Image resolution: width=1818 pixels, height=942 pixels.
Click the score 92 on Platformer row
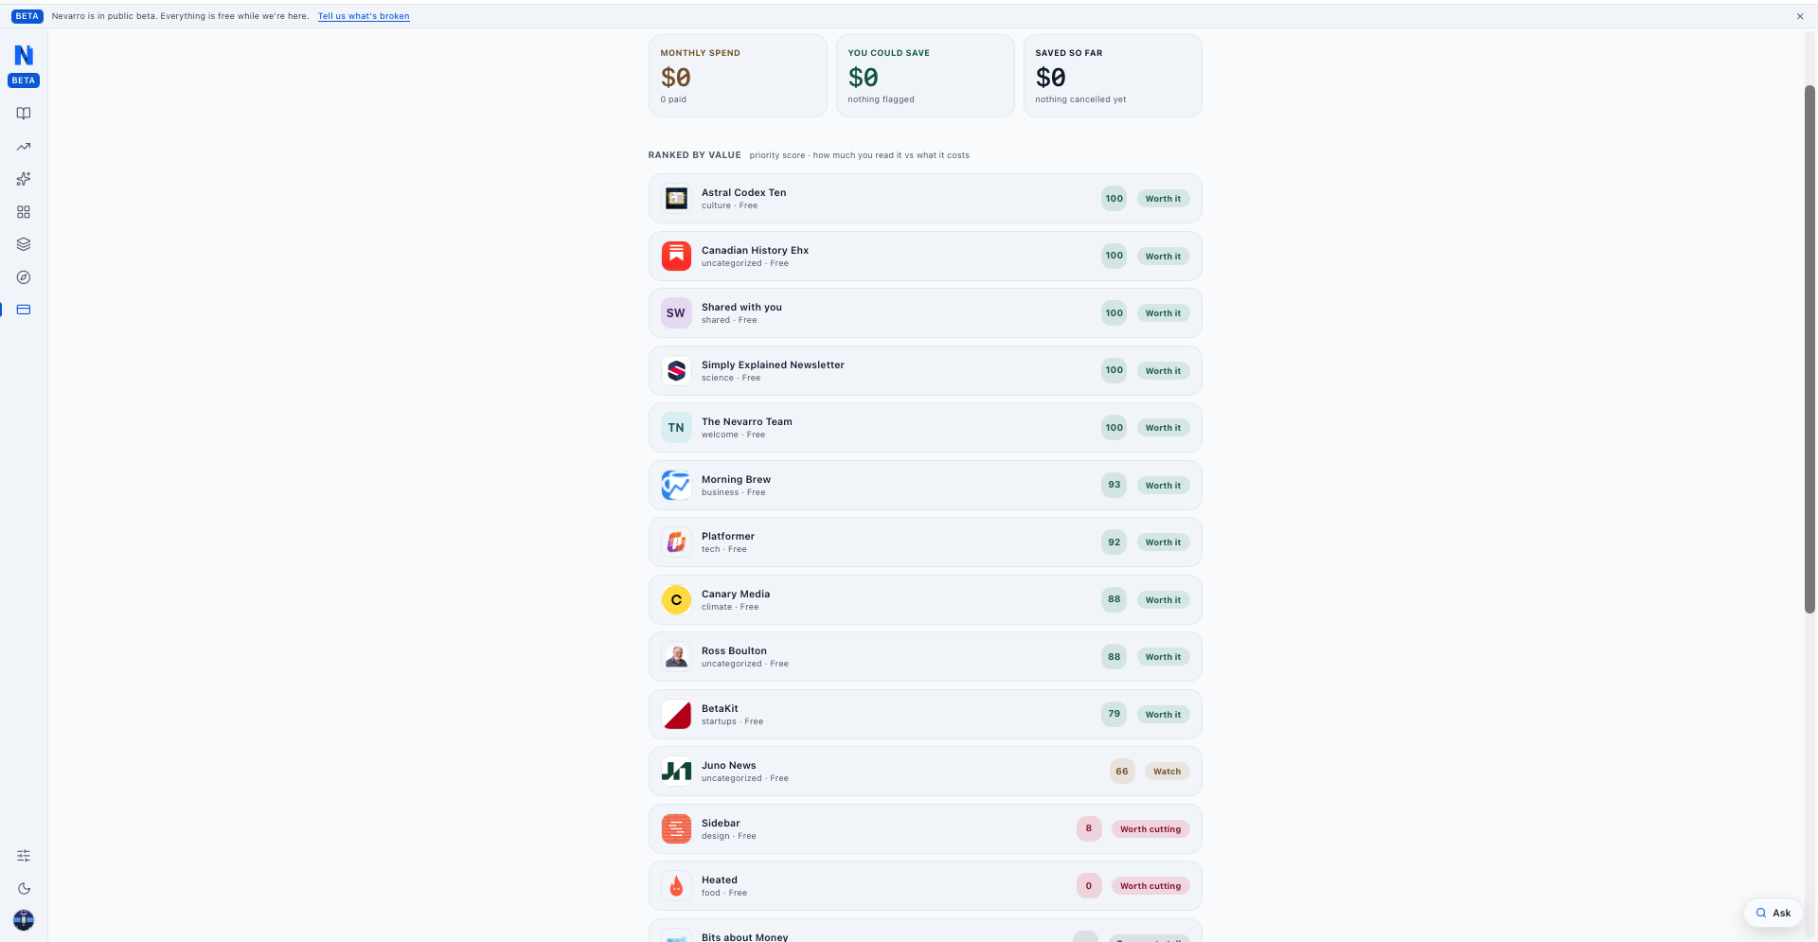click(x=1114, y=542)
